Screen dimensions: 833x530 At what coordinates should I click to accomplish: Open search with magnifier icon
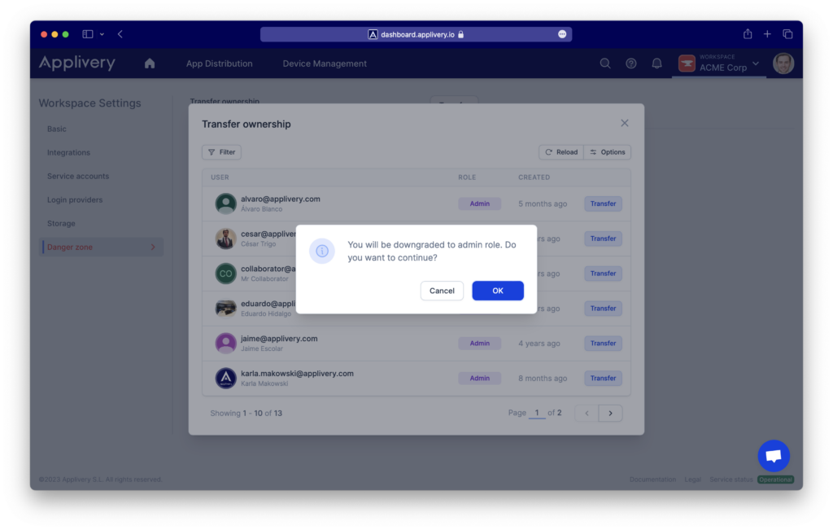point(605,64)
